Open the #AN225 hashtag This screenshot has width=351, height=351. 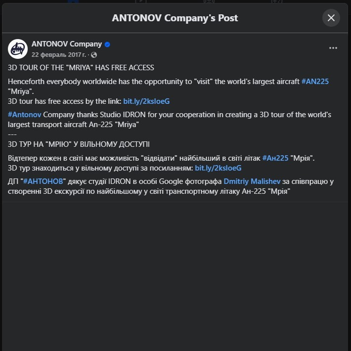(x=315, y=81)
